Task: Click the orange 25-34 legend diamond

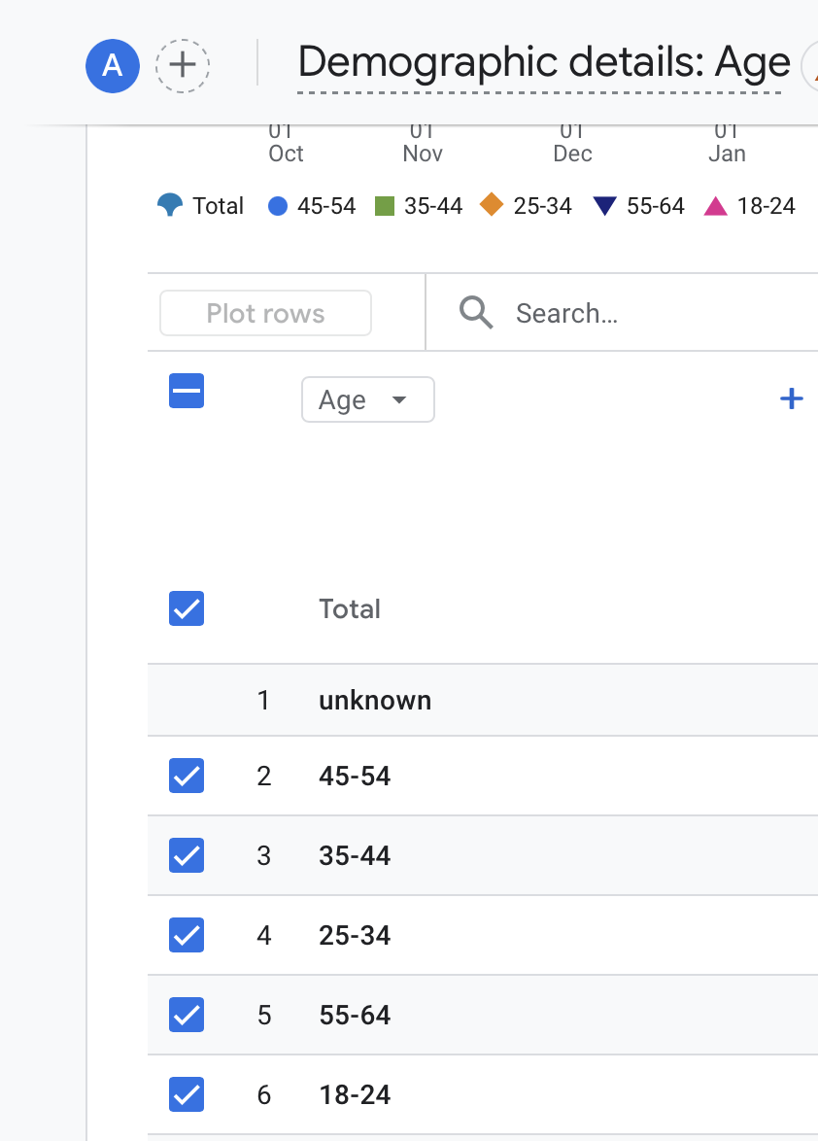Action: (x=492, y=205)
